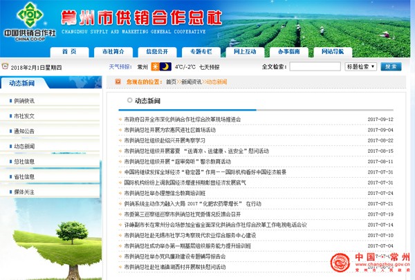The image size is (415, 280).
Task: Open the 七天预报 seven-day forecast link
Action: 210,67
